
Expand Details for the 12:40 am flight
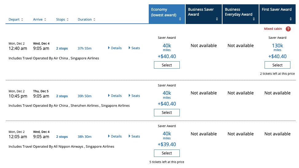click(x=115, y=48)
